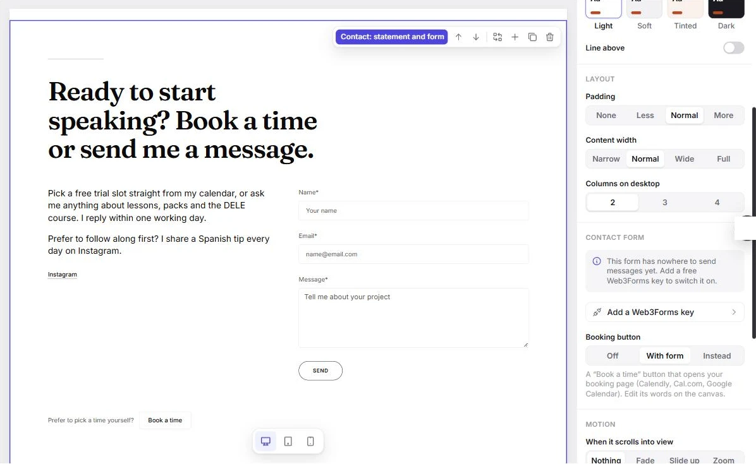Click the text Prefer to pick a time yourself?
Viewport: 756px width, 464px height.
pyautogui.click(x=90, y=420)
